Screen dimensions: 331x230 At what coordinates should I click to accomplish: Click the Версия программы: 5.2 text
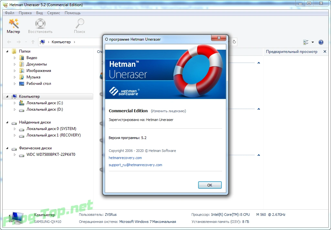tap(127, 138)
